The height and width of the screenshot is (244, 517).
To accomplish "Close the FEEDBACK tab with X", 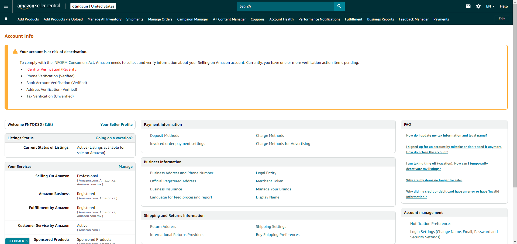I will click(26, 241).
